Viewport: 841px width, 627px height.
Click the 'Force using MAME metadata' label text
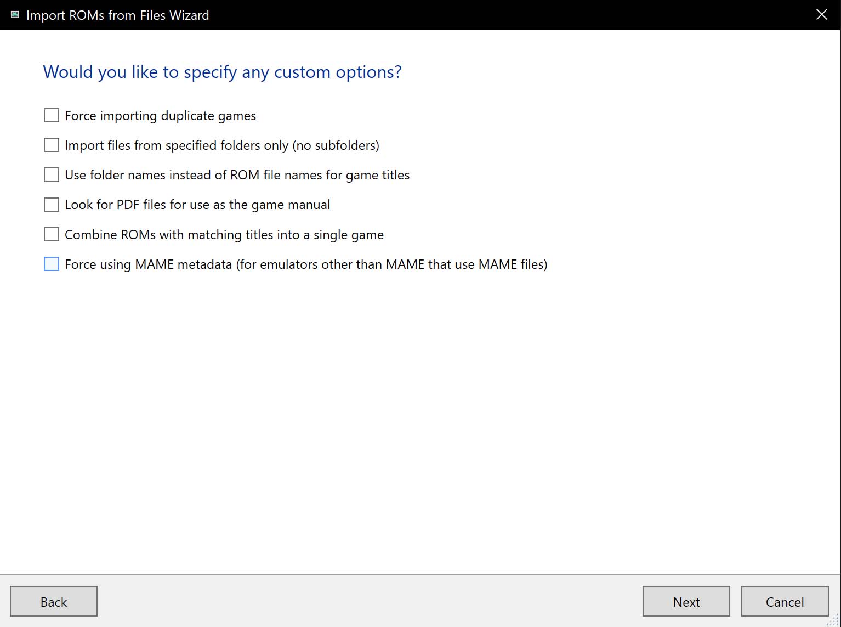coord(305,264)
